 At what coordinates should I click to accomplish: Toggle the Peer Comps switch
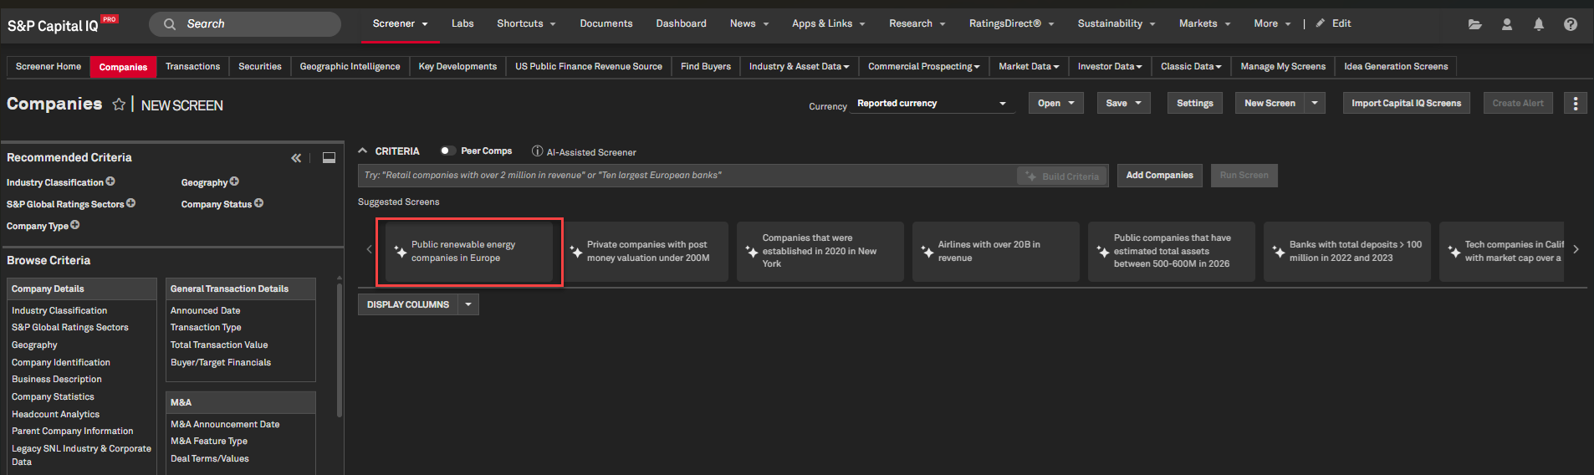[x=447, y=151]
